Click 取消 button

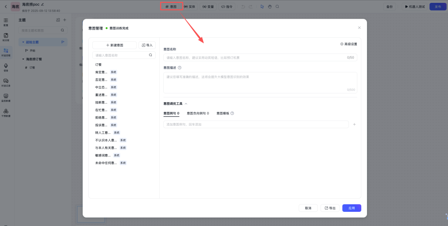(308, 208)
